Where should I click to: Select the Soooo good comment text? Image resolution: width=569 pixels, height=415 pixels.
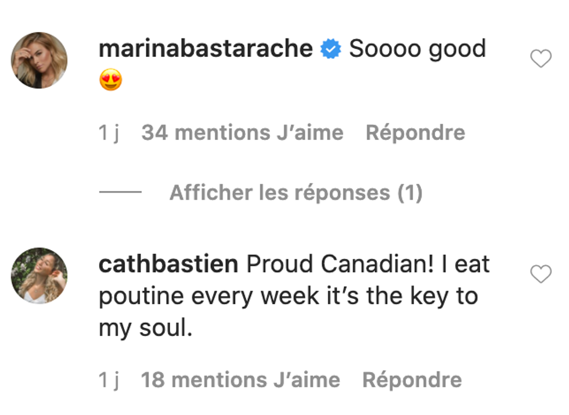[x=417, y=49]
